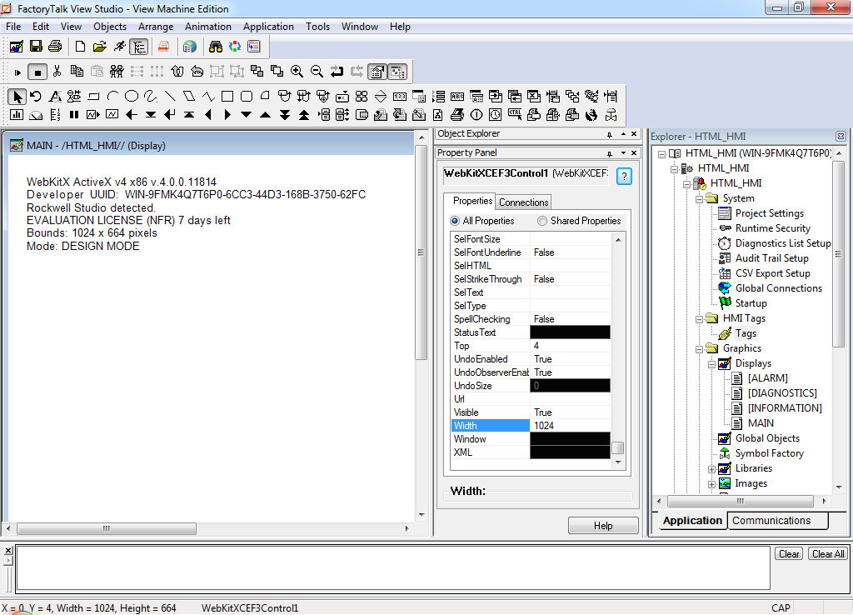The height and width of the screenshot is (615, 853).
Task: Click the Cut scissors icon
Action: (x=57, y=72)
